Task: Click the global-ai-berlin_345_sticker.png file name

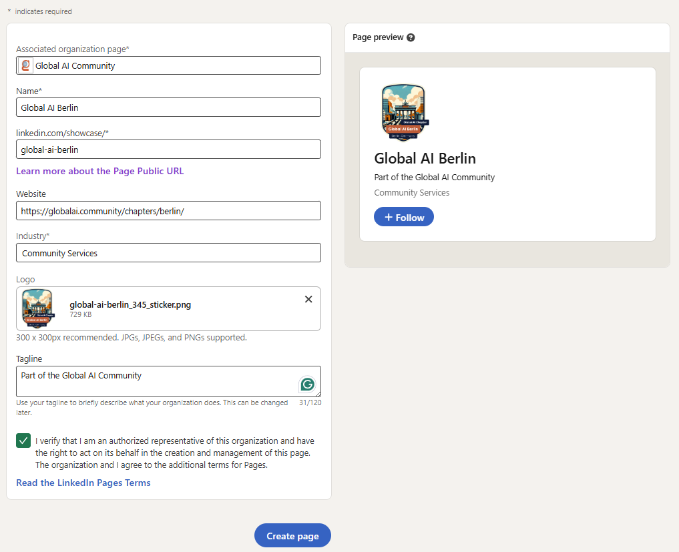Action: click(130, 304)
